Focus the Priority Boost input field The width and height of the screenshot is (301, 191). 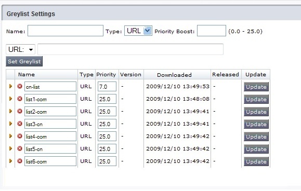(x=212, y=31)
